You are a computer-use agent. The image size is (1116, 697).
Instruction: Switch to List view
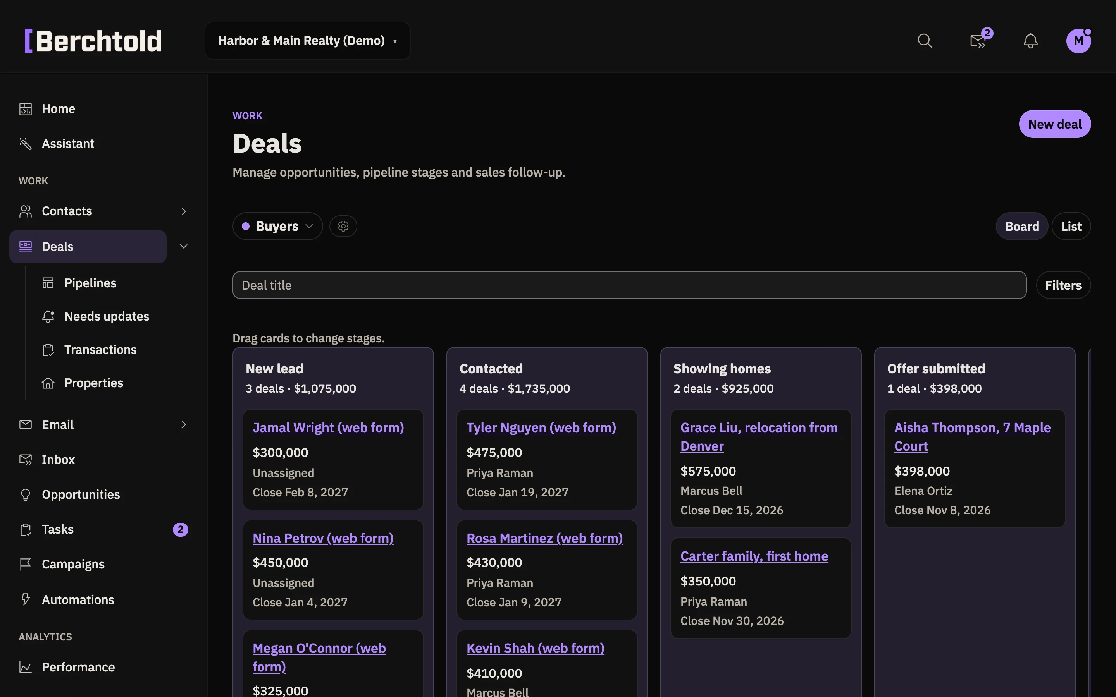1071,227
